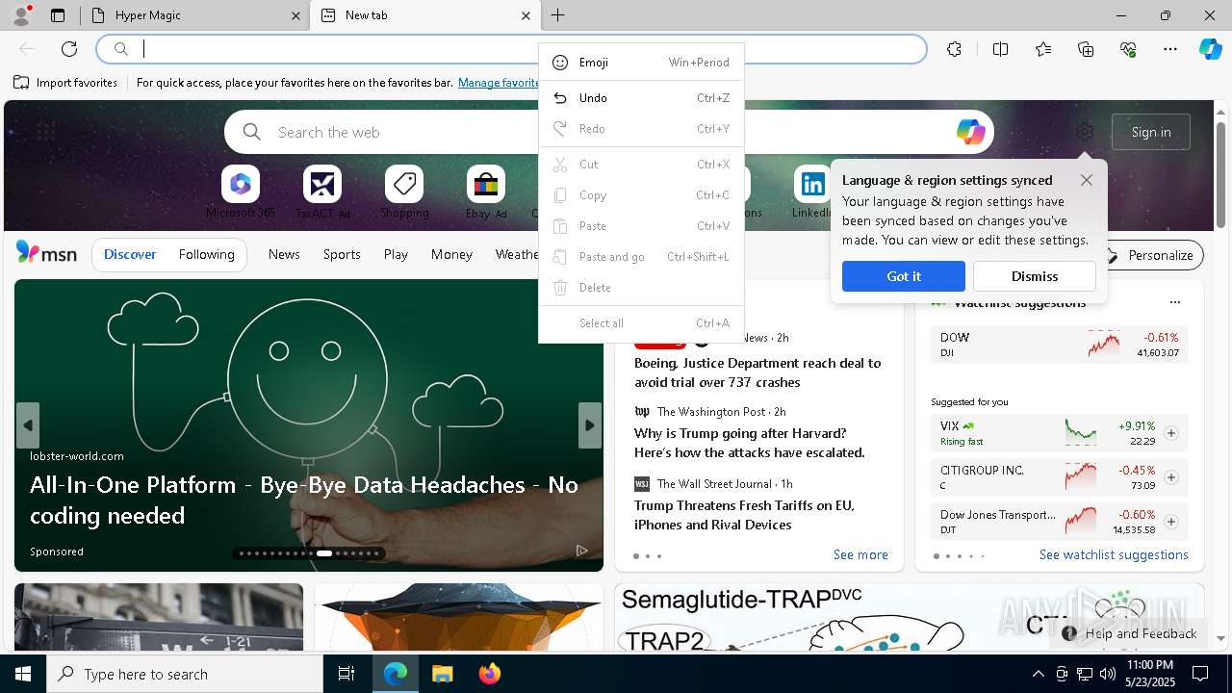Open Task View on taskbar
Image resolution: width=1232 pixels, height=693 pixels.
(346, 674)
